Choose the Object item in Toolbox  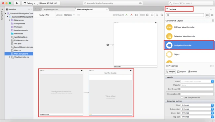click(x=189, y=55)
